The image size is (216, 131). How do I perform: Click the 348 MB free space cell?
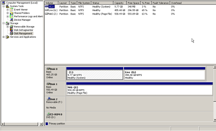click(131, 6)
